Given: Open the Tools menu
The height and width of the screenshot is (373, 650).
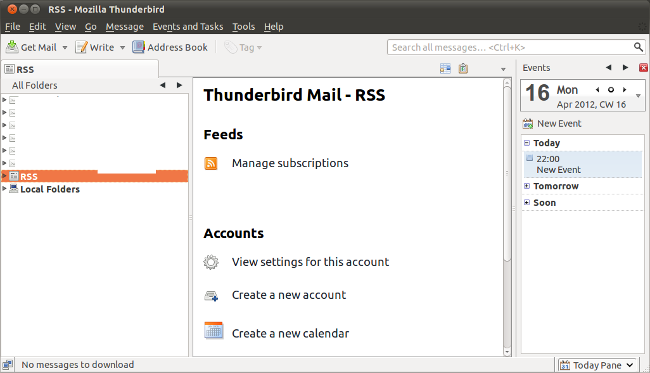Looking at the screenshot, I should pos(243,27).
